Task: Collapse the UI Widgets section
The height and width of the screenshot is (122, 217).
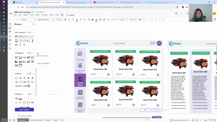Action: pos(33,53)
